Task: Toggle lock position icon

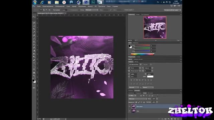Action: [141, 102]
